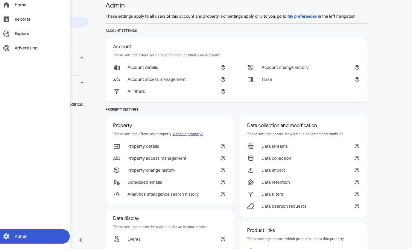Open the Home icon in navigation

tap(6, 5)
